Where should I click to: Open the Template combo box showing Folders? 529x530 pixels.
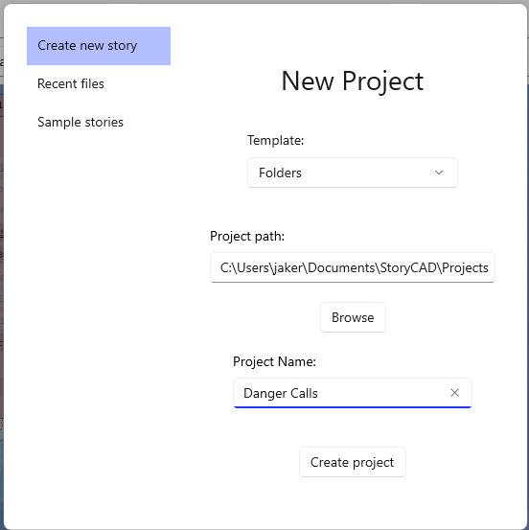353,173
